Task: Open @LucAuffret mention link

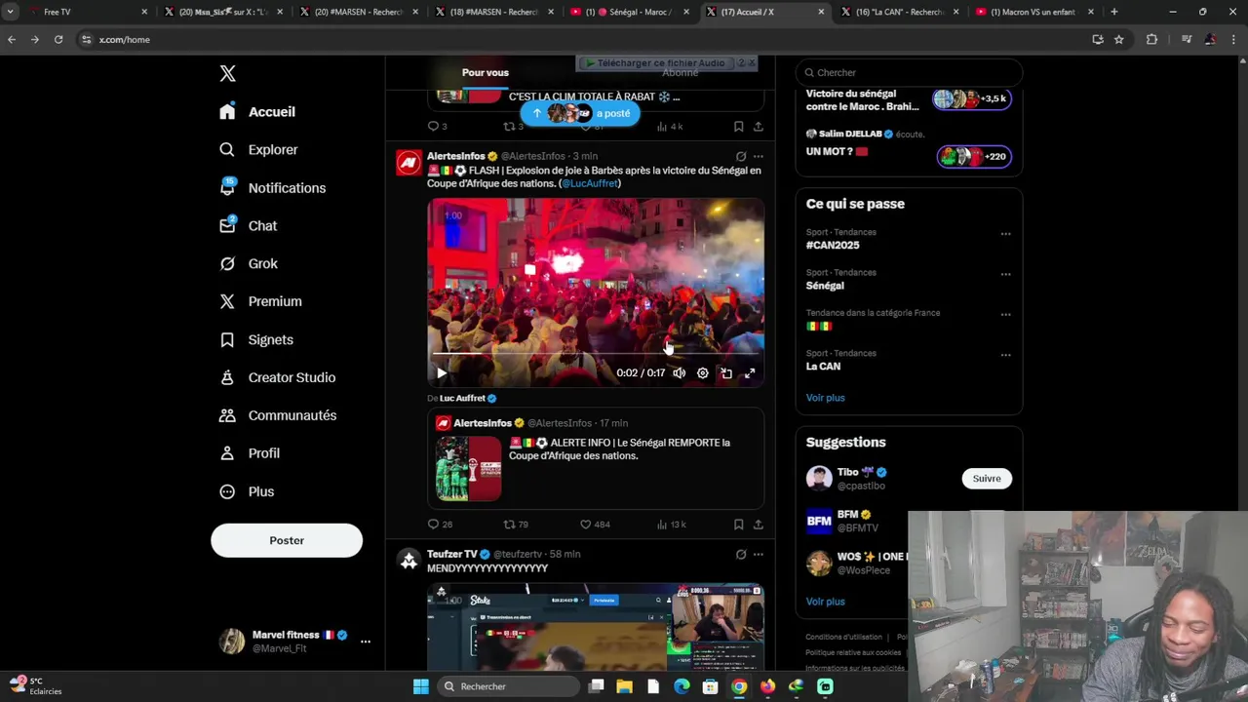Action: tap(589, 183)
